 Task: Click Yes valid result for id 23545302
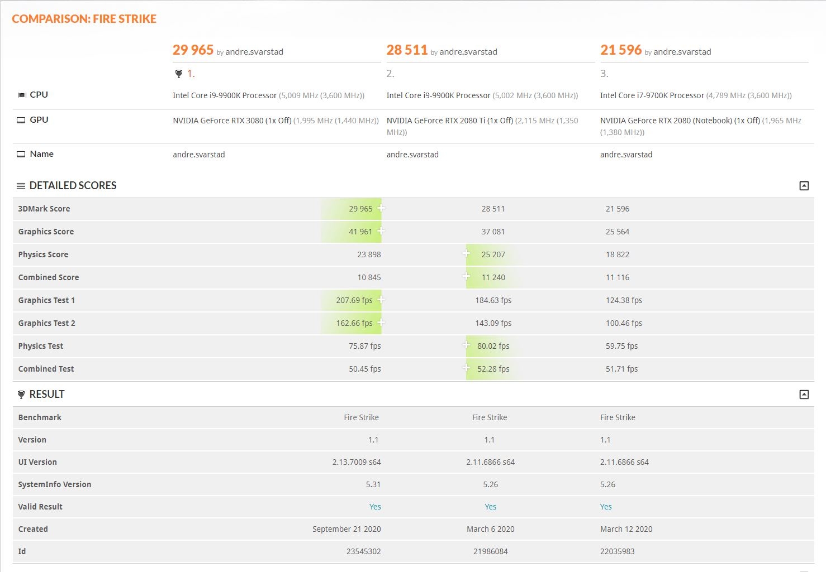[x=375, y=507]
